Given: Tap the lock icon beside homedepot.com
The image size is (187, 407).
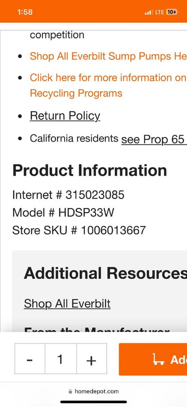Looking at the screenshot, I should pyautogui.click(x=70, y=392).
